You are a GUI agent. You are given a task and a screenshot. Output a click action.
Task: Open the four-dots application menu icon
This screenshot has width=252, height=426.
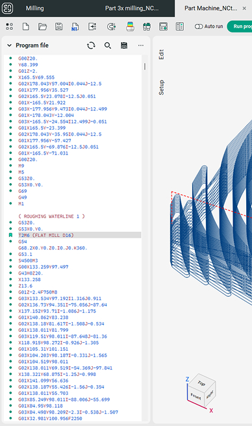pos(9,27)
